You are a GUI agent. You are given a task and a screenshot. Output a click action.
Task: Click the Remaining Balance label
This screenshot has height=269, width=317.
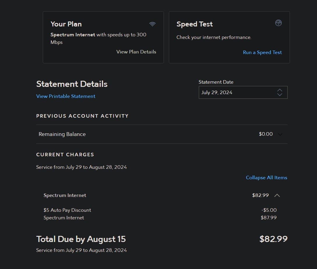pyautogui.click(x=62, y=134)
